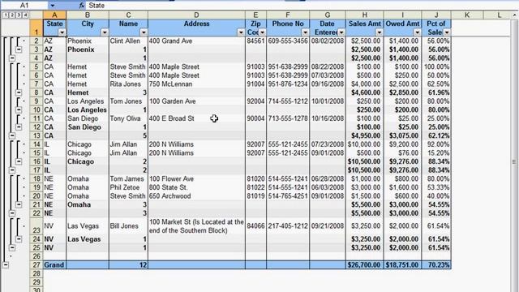The height and width of the screenshot is (292, 519).
Task: Select the 650 Archwood address cell
Action: pyautogui.click(x=196, y=196)
